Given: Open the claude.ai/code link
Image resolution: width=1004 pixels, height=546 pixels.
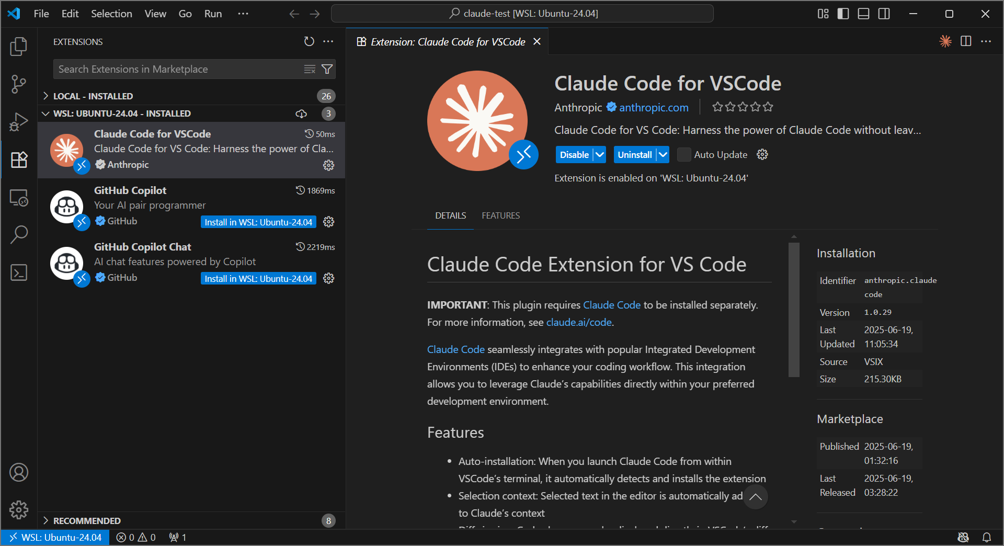Looking at the screenshot, I should (x=579, y=322).
